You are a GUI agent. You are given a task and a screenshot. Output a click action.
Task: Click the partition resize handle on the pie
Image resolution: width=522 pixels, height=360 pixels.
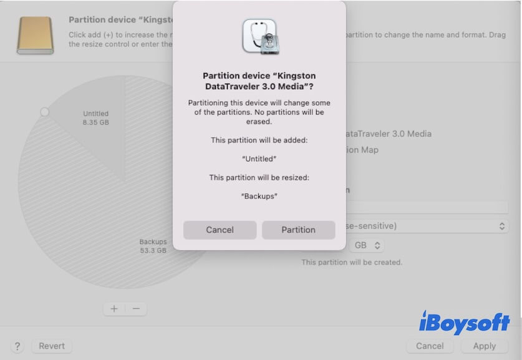[x=44, y=112]
